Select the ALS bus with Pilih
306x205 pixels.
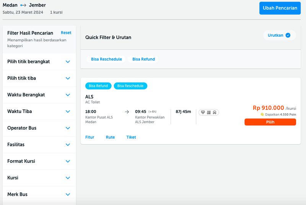(270, 122)
